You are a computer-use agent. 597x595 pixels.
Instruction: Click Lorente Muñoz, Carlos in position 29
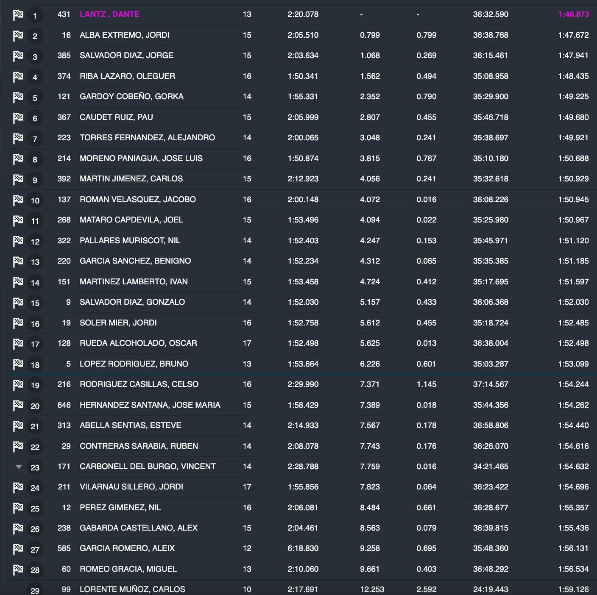132,589
